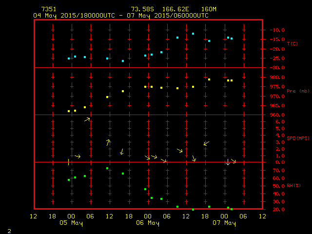Click the RH(%) axis label
The height and width of the screenshot is (234, 312).
293,186
